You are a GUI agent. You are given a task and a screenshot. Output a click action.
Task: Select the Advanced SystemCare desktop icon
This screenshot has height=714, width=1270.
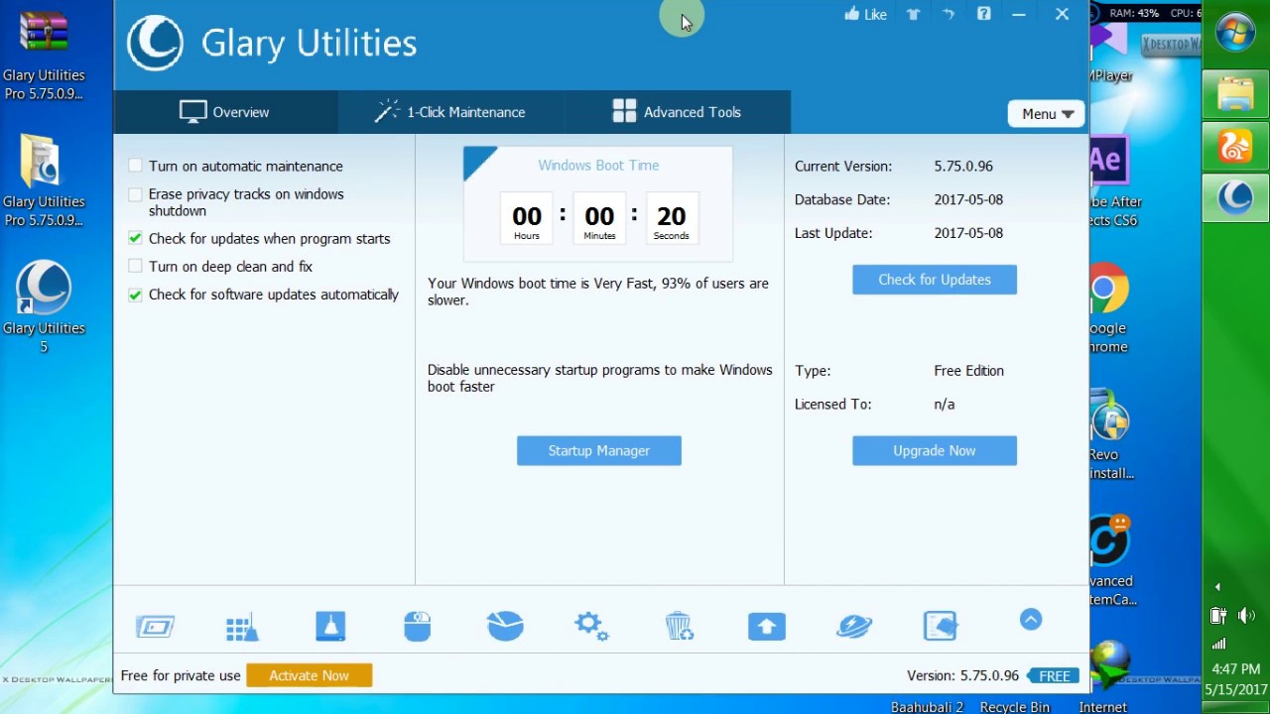point(1112,559)
